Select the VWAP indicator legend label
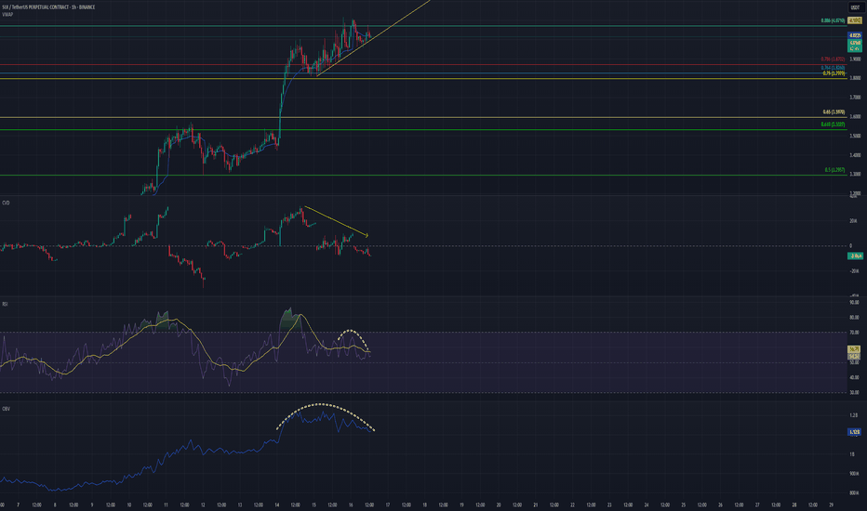The width and height of the screenshot is (867, 511). tap(7, 14)
